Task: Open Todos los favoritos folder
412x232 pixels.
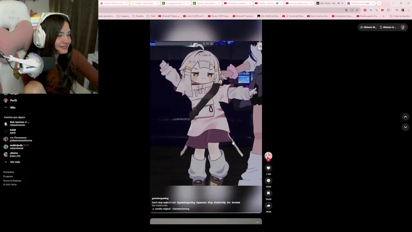Action: coord(400,16)
